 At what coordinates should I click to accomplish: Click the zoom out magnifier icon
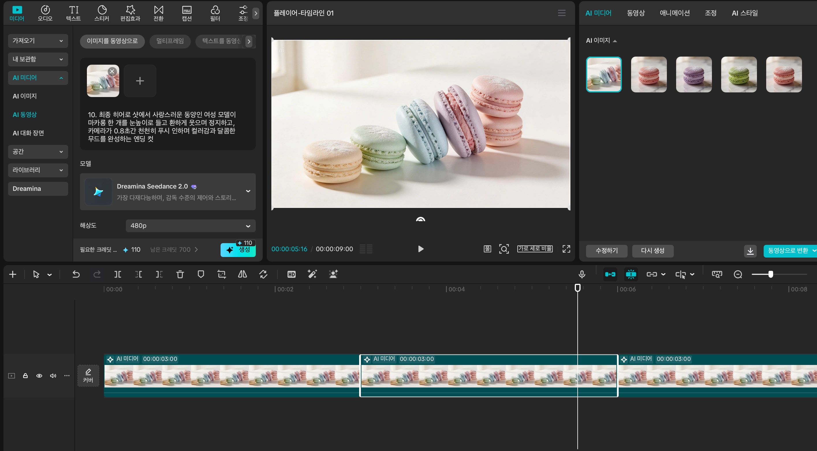pos(738,274)
